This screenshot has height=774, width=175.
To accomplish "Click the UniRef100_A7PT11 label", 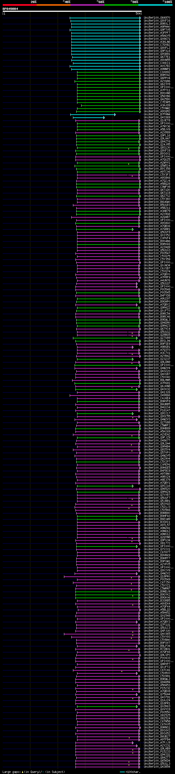I will 157,90.
